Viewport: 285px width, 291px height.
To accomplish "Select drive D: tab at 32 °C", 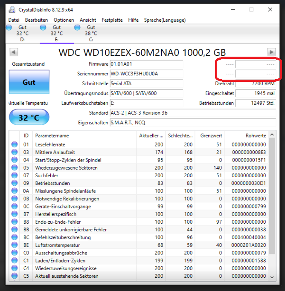I will coord(23,33).
